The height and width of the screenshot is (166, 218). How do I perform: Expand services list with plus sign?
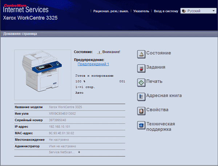click(x=79, y=152)
